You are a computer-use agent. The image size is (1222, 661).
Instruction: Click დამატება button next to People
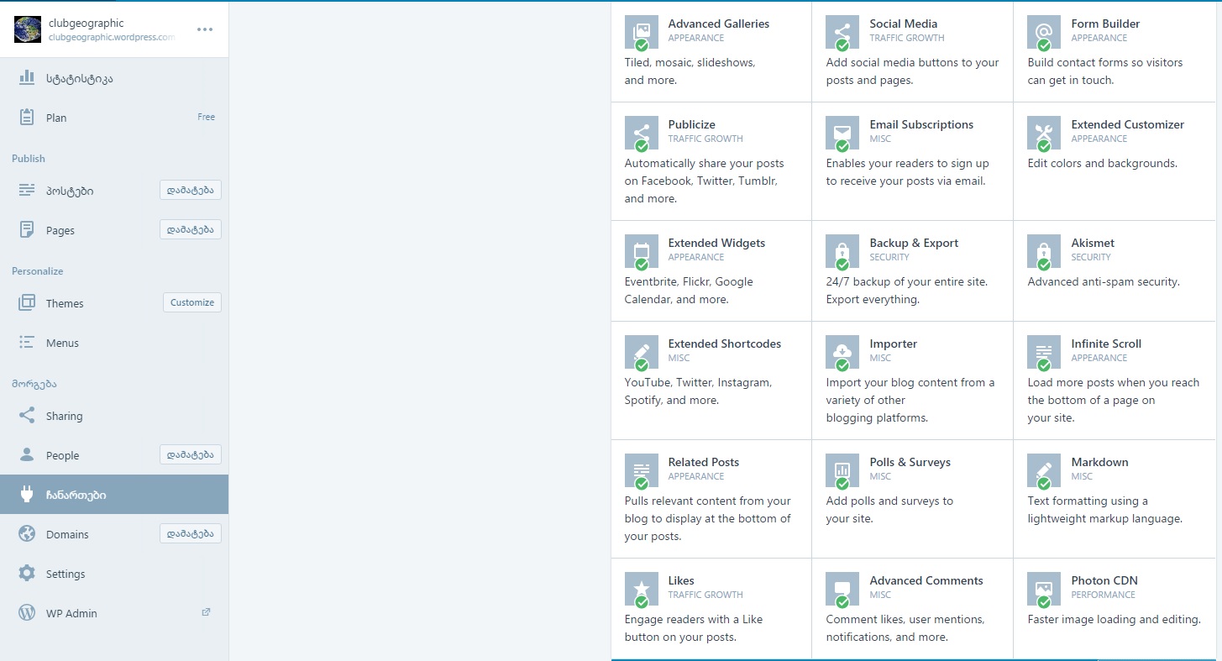[x=191, y=454]
